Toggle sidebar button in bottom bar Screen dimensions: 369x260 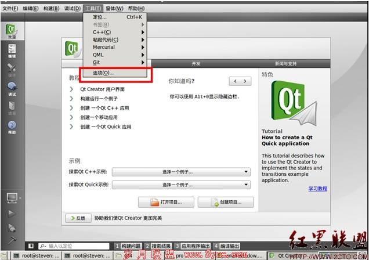click(31, 246)
